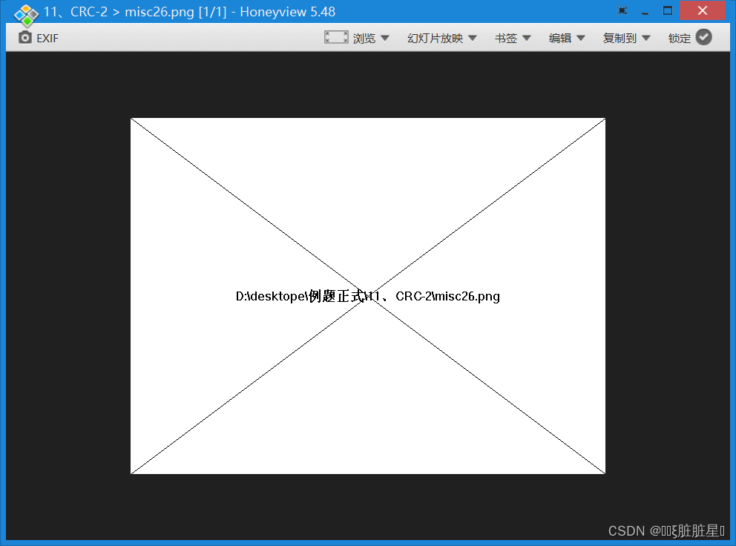Viewport: 736px width, 546px height.
Task: Toggle the 锁定 lock setting
Action: (680, 37)
